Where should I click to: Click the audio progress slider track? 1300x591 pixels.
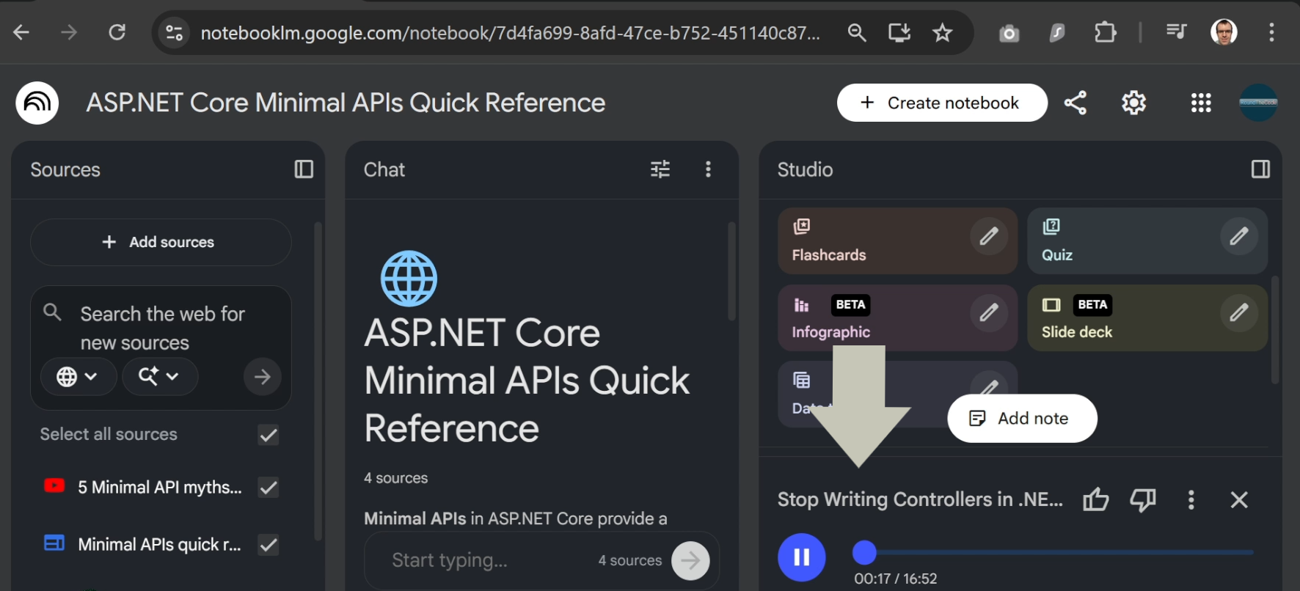click(1053, 552)
